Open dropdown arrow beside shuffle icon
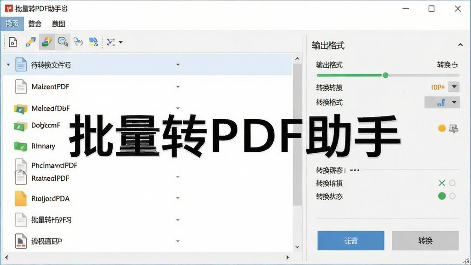 click(121, 42)
